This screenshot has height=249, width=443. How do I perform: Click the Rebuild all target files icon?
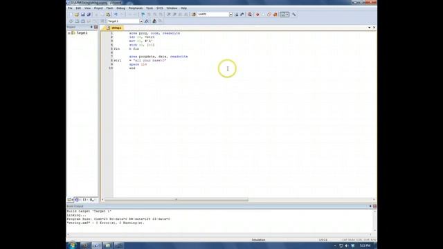pyautogui.click(x=83, y=21)
